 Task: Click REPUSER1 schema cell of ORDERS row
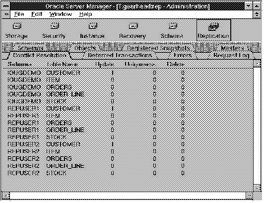click(x=24, y=123)
